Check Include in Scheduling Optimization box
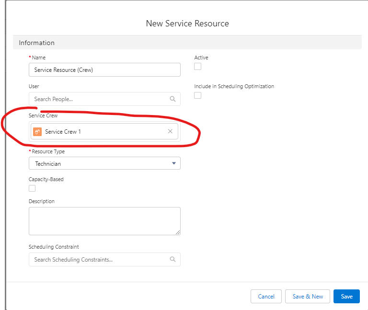This screenshot has width=368, height=310. pos(197,95)
